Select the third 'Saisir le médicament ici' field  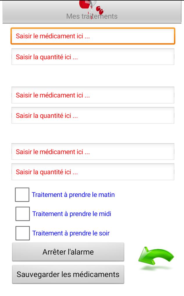pos(93,152)
